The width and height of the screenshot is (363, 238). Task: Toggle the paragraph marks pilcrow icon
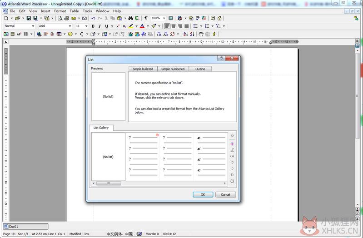click(x=146, y=18)
